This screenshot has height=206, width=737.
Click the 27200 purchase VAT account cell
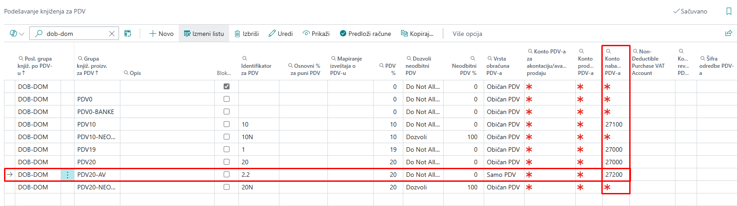614,175
